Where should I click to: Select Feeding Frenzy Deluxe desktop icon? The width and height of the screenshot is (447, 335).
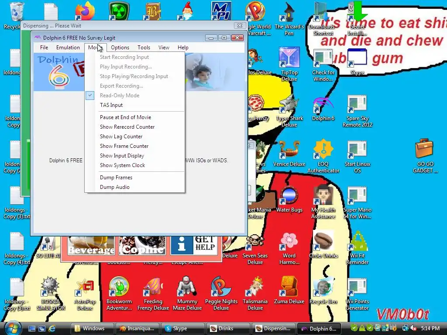tap(153, 294)
